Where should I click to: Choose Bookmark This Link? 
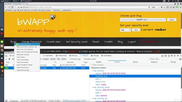(x=27, y=55)
